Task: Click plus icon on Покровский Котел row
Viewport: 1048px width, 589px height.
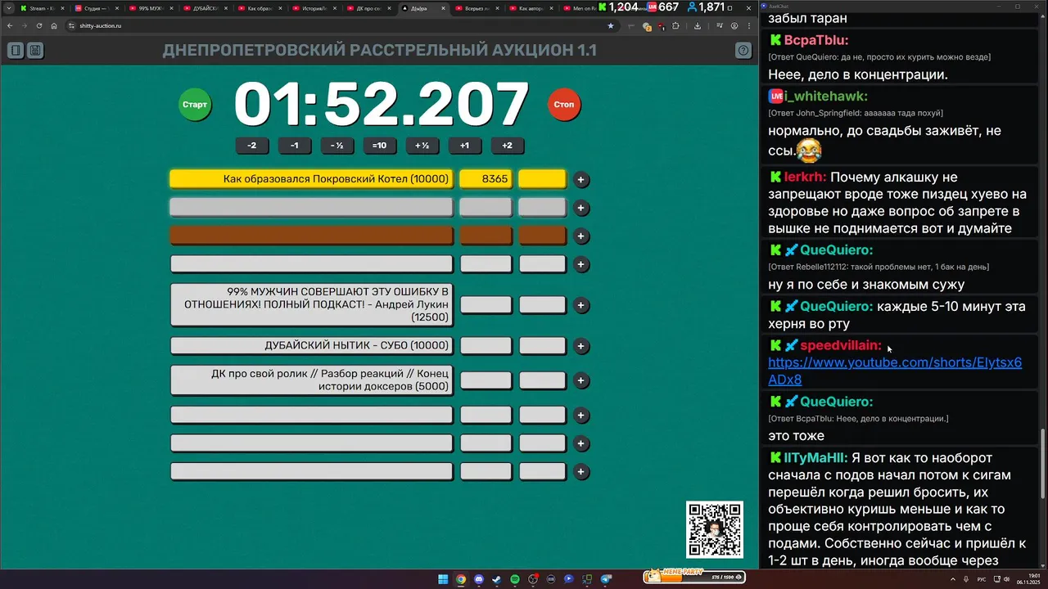Action: (581, 180)
